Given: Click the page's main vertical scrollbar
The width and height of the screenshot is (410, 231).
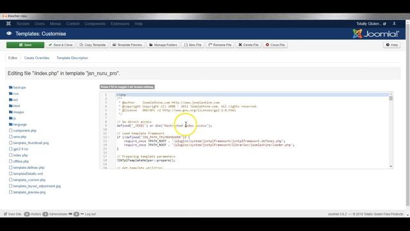Looking at the screenshot, I should pos(407,116).
